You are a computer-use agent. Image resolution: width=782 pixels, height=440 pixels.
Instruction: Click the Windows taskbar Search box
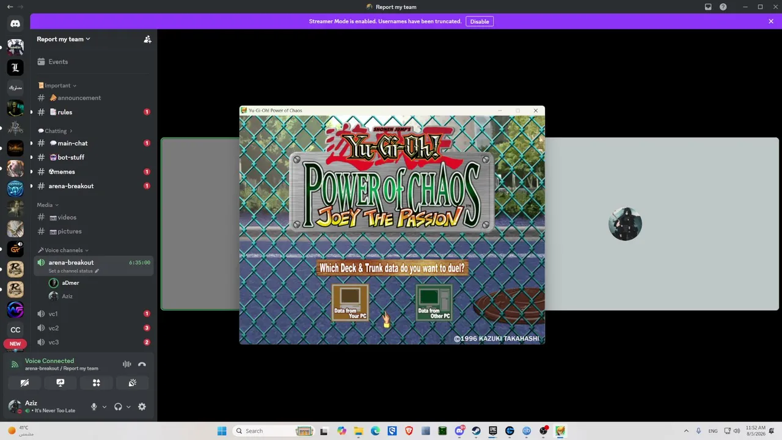[273, 431]
